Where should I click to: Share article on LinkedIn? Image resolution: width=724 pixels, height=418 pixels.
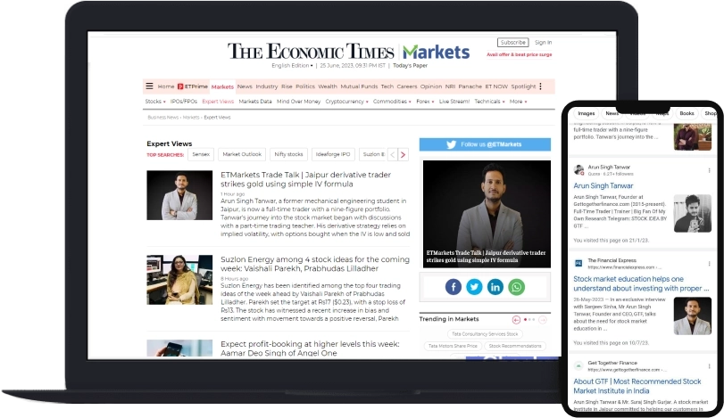point(495,286)
